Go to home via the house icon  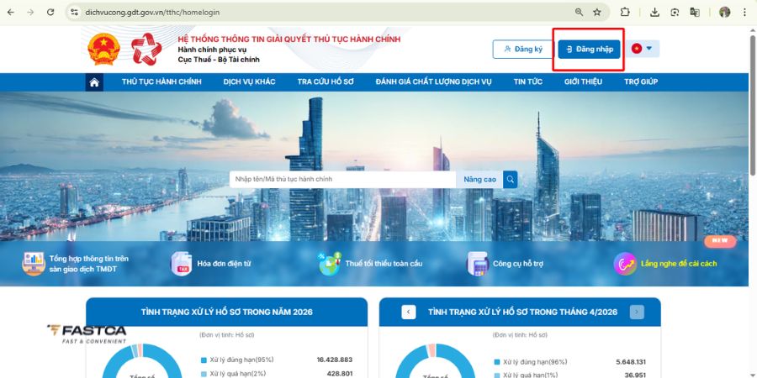(x=94, y=82)
